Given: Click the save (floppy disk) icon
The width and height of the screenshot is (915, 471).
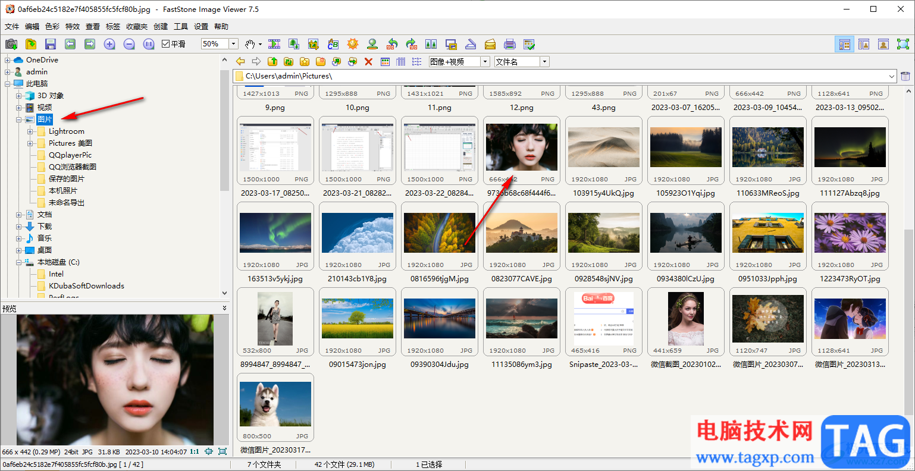Looking at the screenshot, I should pyautogui.click(x=51, y=44).
